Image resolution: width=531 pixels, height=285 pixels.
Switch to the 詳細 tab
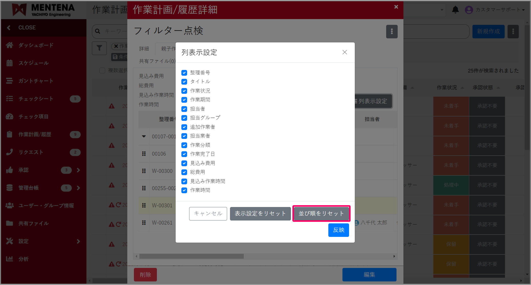[144, 49]
